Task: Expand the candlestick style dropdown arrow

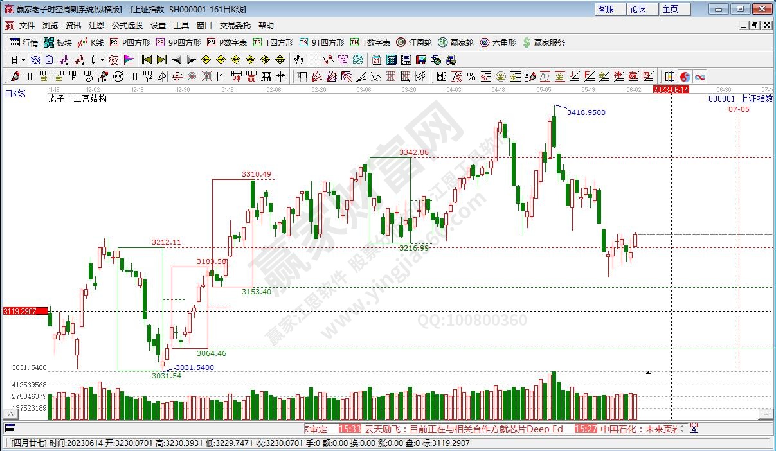Action: (103, 60)
